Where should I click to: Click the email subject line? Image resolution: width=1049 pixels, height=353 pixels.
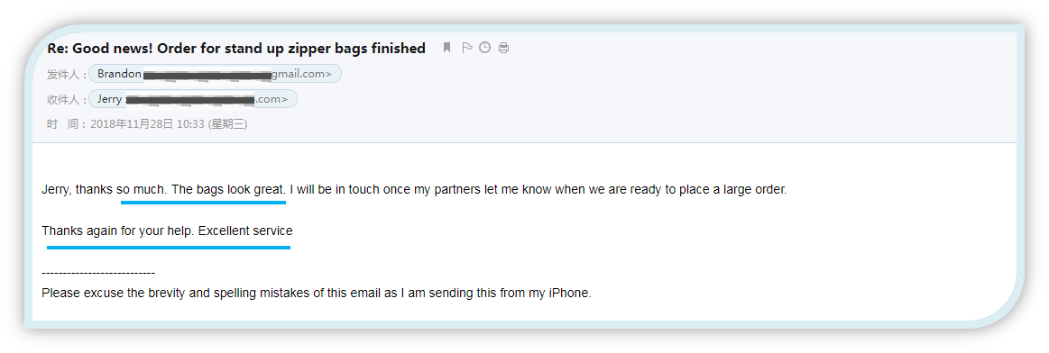click(x=236, y=48)
